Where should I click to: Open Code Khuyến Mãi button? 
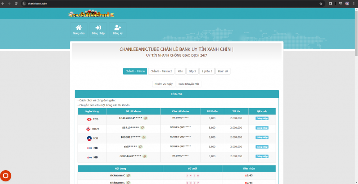[x=188, y=84]
